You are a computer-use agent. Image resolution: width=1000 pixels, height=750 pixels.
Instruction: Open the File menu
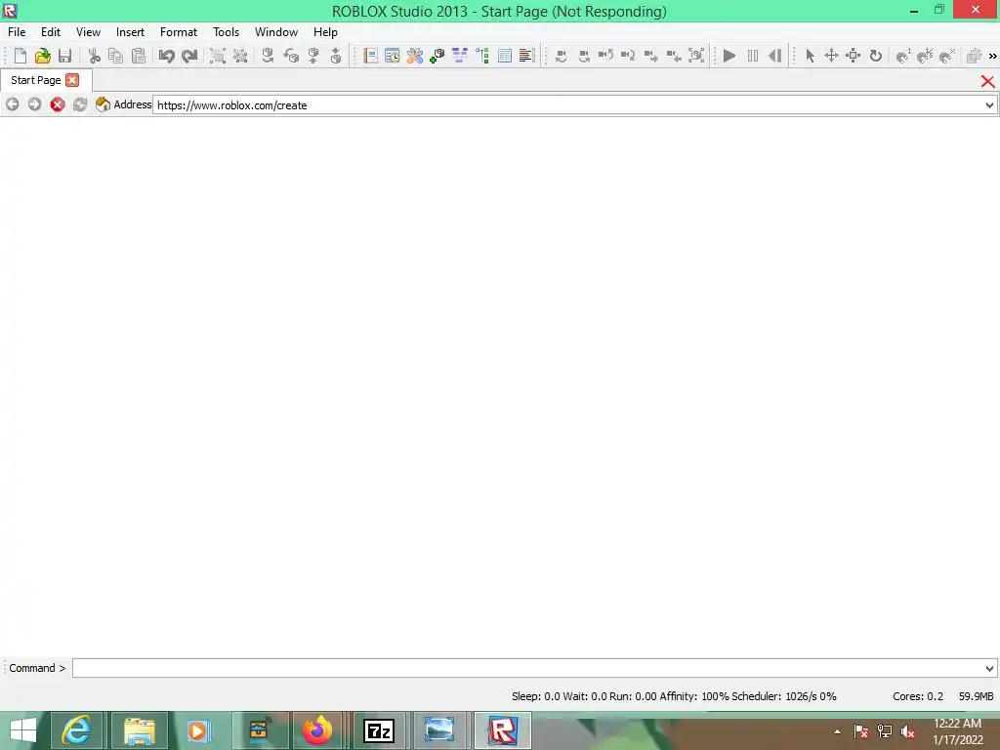(17, 32)
